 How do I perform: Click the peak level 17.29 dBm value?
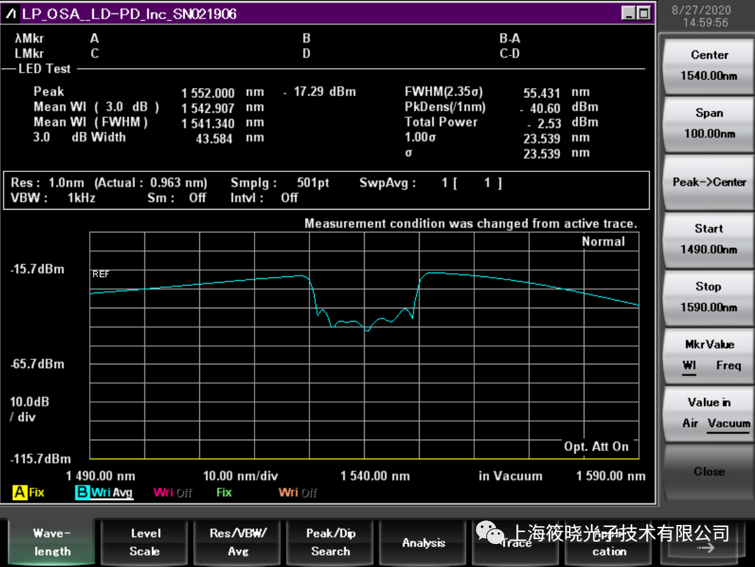coord(320,92)
